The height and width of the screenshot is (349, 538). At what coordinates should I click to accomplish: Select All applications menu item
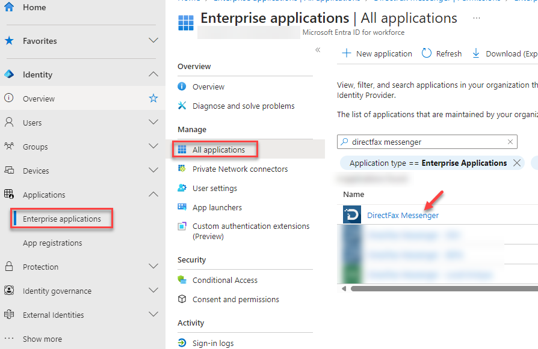[x=218, y=150]
